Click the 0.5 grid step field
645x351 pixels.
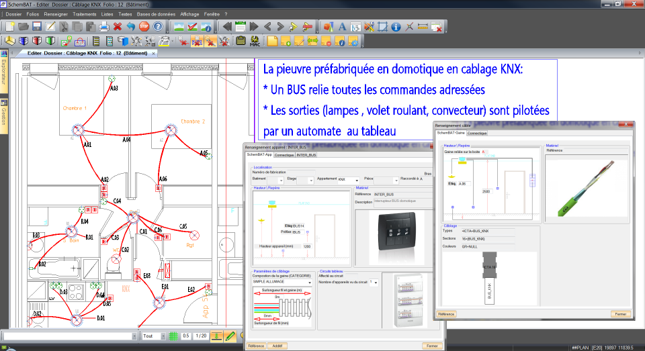pos(186,336)
